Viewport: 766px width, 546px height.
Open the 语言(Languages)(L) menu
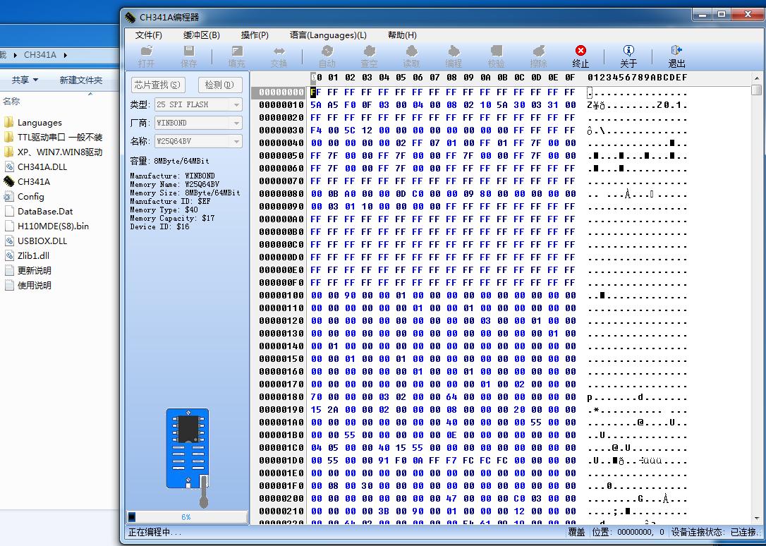328,35
